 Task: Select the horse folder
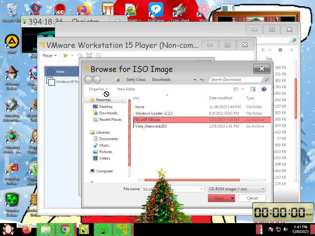[x=201, y=107]
